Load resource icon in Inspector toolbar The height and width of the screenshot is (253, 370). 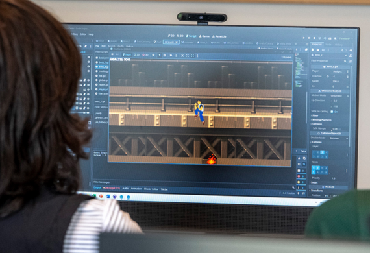tap(318, 50)
